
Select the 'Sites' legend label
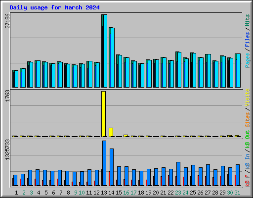pyautogui.click(x=248, y=120)
